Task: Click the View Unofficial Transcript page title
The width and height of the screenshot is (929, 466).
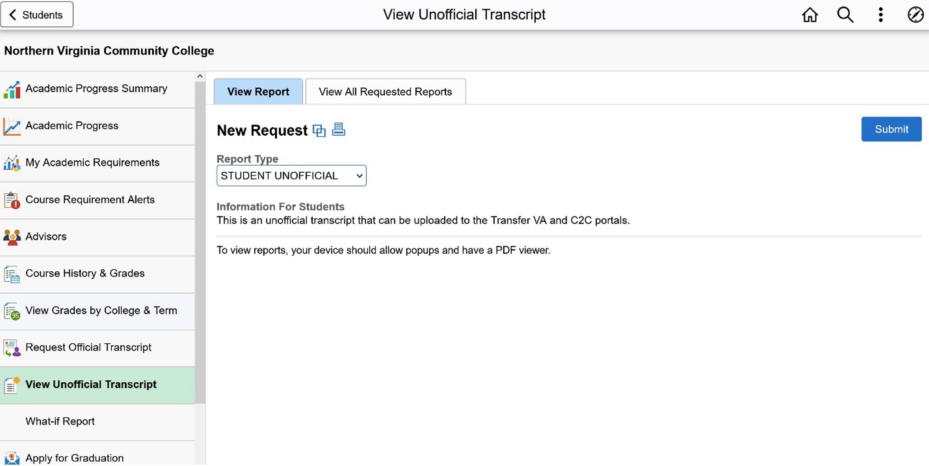Action: coord(464,15)
